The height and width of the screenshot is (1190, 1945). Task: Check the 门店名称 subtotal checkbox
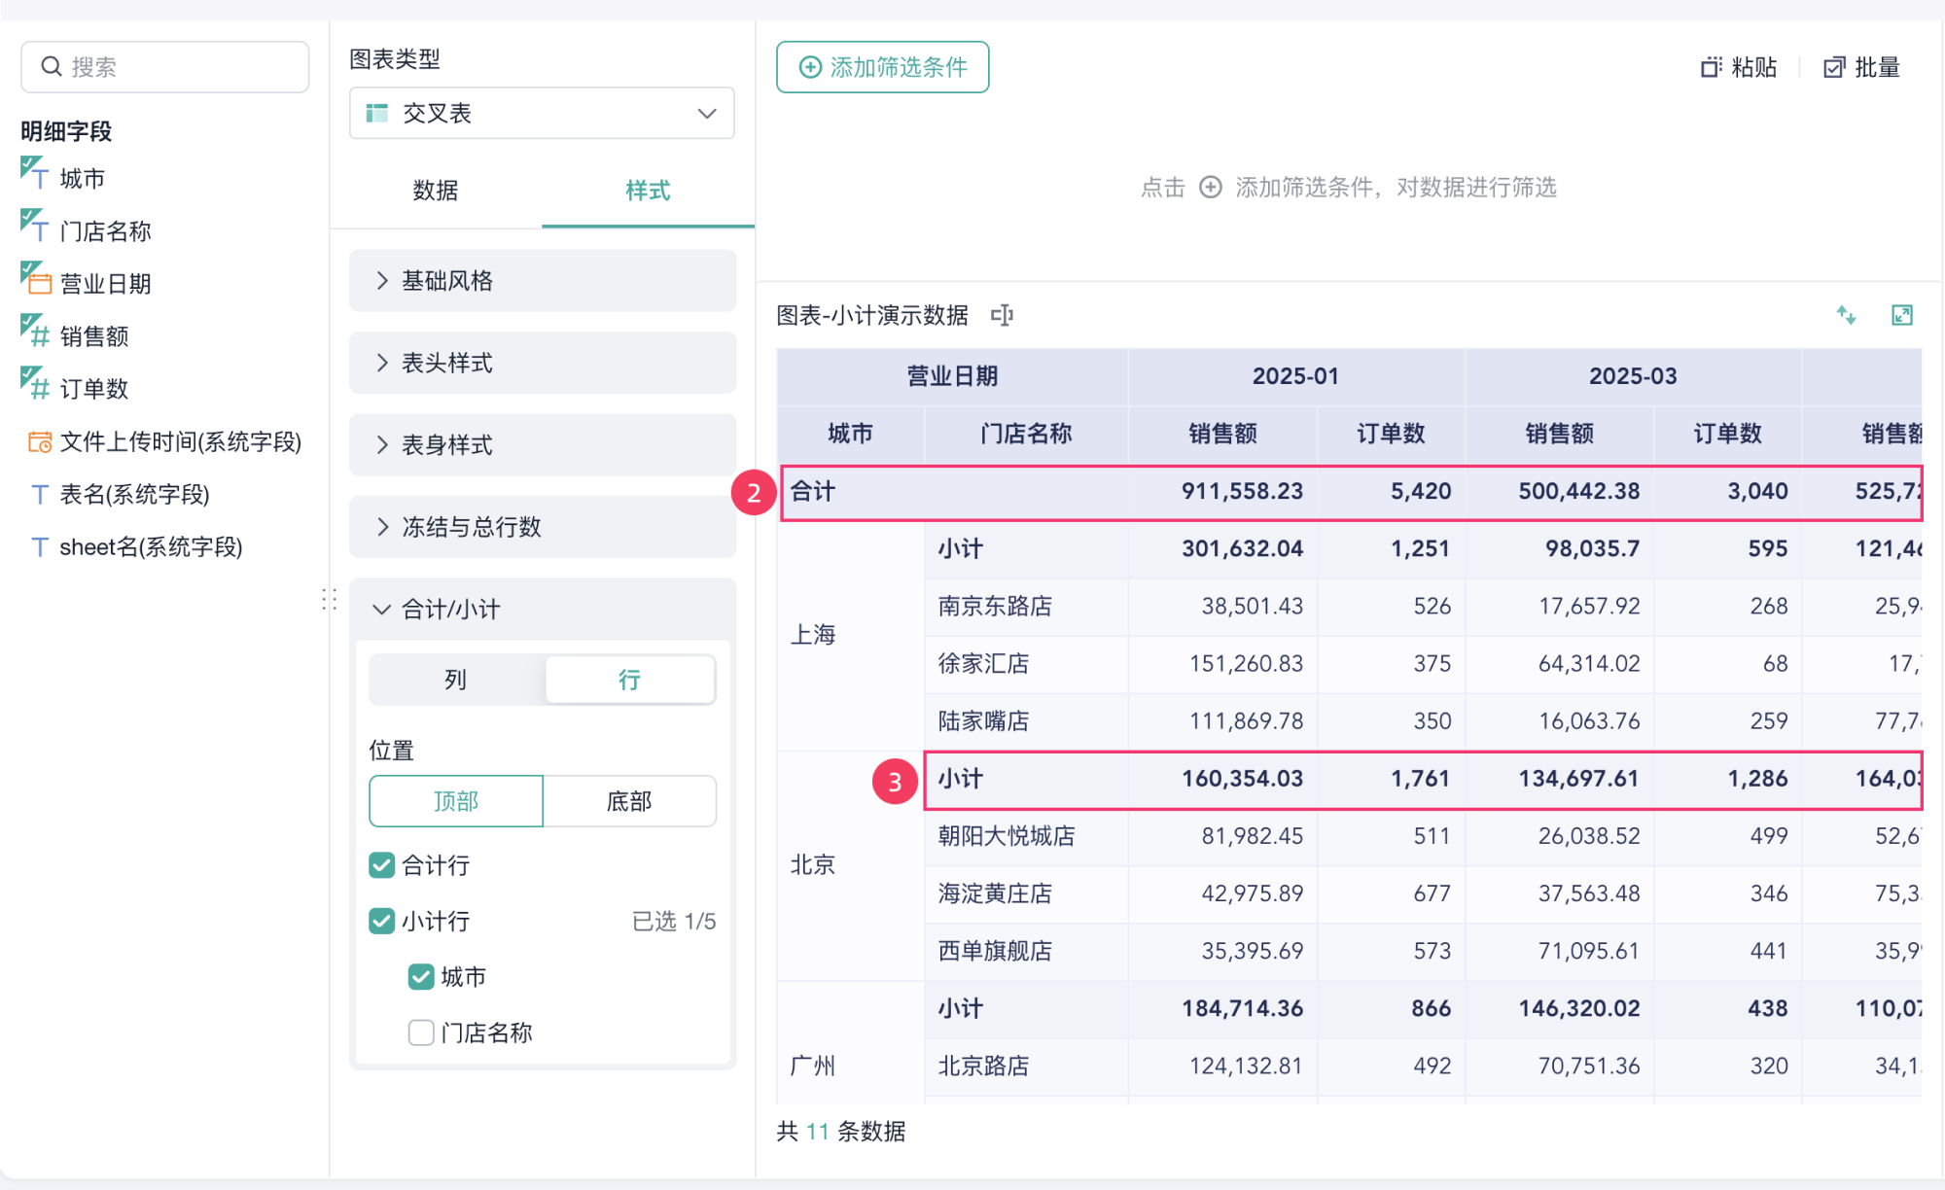[421, 1032]
